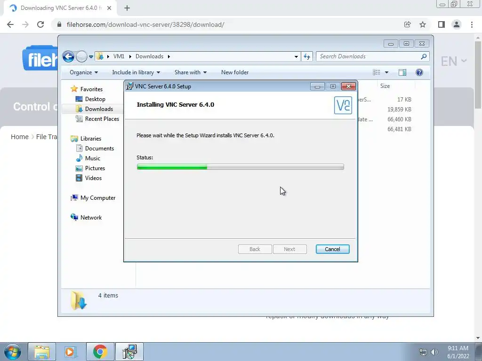Viewport: 482px width, 361px height.
Task: Click the New folder button
Action: click(x=235, y=72)
